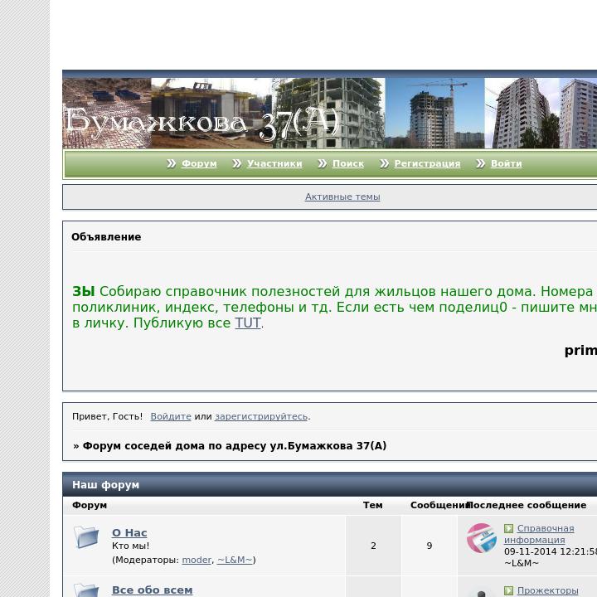Click double-arrow icon before Форум

[x=172, y=163]
